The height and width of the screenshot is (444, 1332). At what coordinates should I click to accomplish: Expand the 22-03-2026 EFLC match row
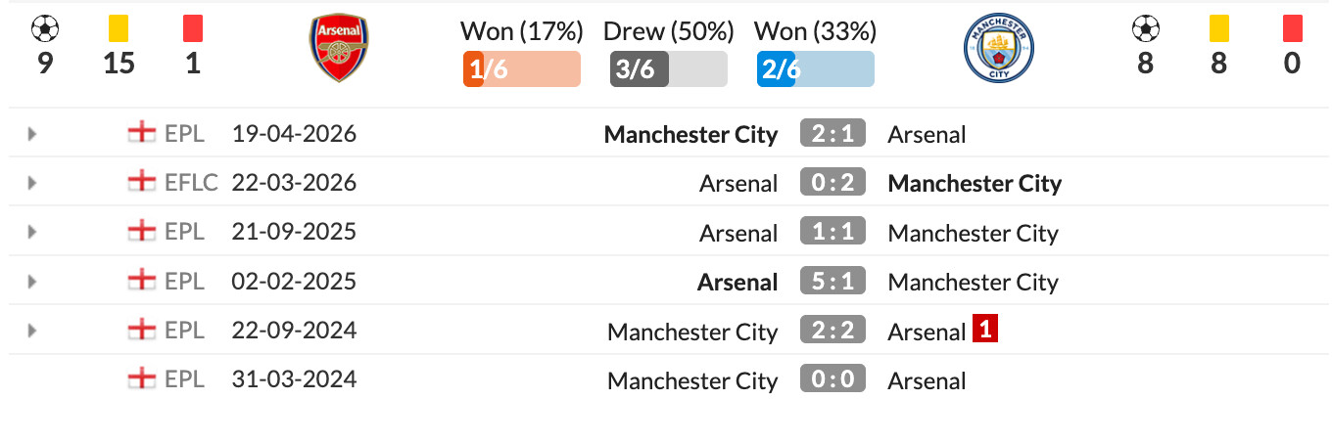[x=32, y=183]
